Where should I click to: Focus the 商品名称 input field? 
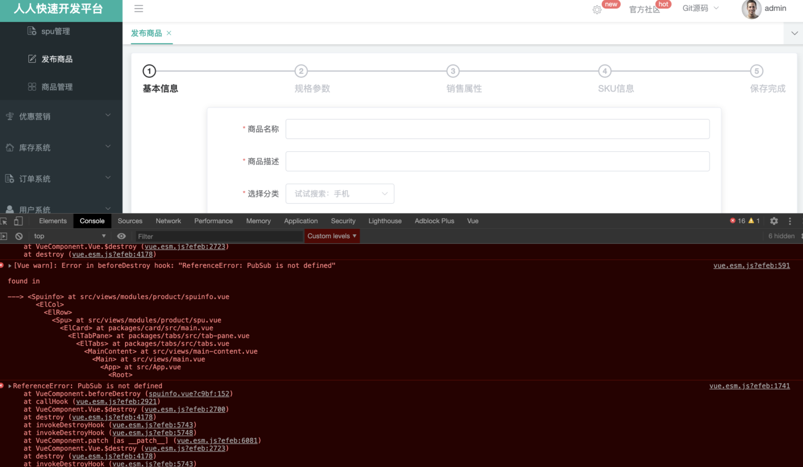pyautogui.click(x=497, y=129)
